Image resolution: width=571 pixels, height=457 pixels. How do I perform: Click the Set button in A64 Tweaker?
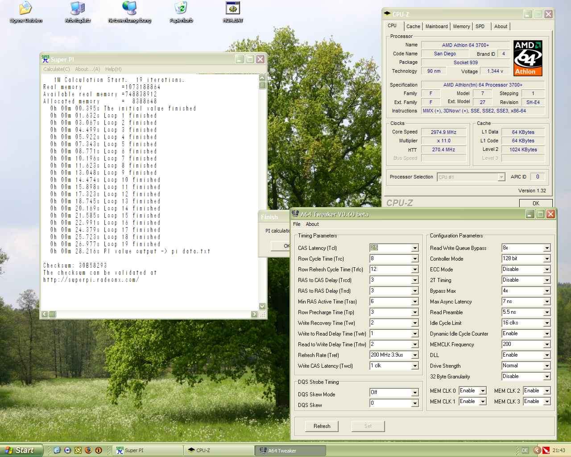pos(368,426)
